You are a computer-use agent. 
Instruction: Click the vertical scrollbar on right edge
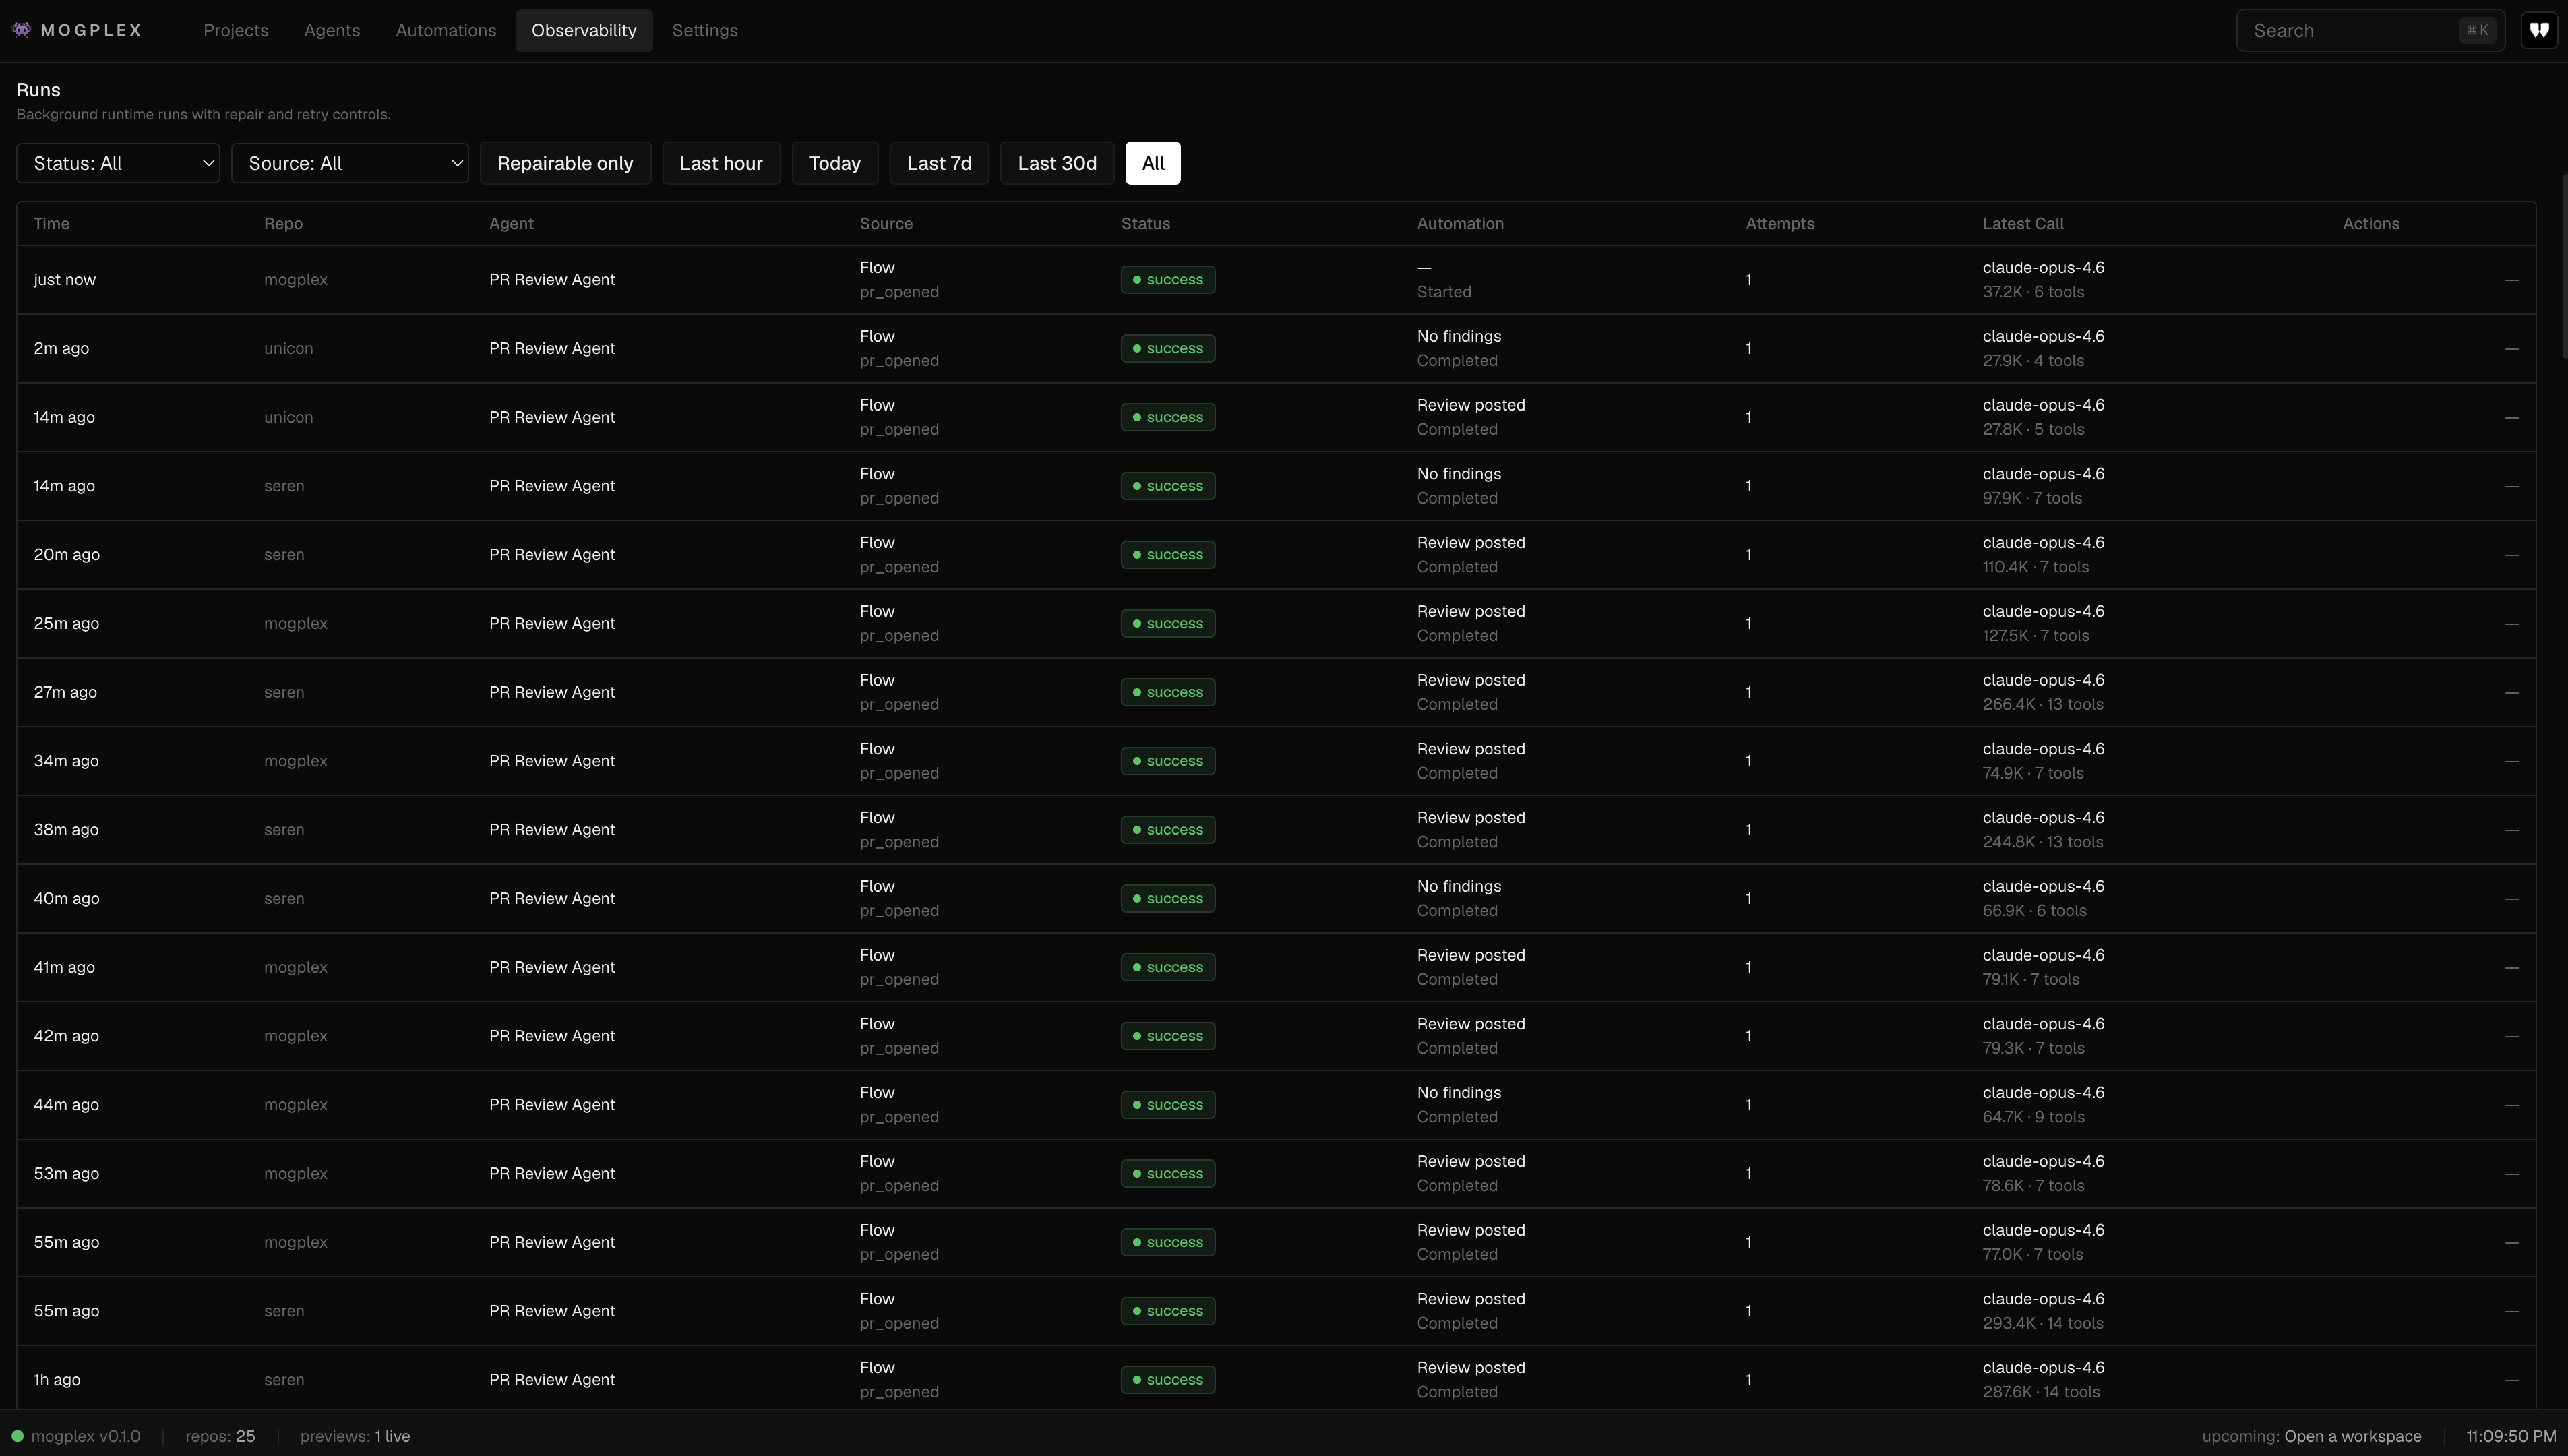point(2564,265)
